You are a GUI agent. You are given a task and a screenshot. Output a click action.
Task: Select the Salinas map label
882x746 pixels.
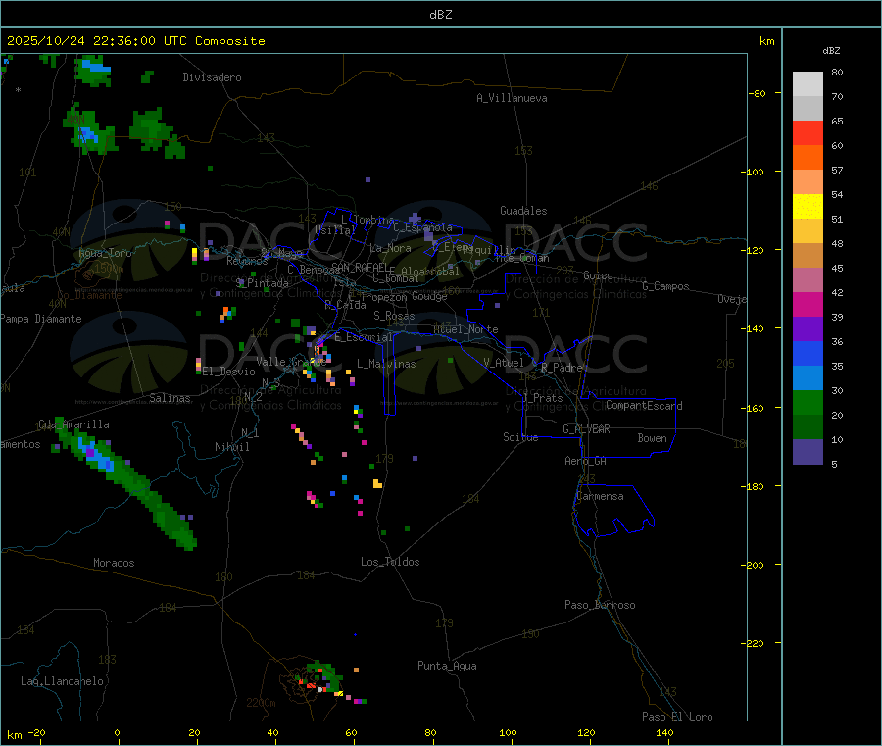pos(170,398)
